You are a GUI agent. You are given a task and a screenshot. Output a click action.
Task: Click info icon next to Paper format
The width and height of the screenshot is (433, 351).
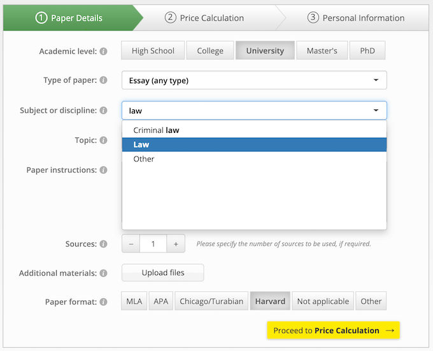tap(104, 301)
